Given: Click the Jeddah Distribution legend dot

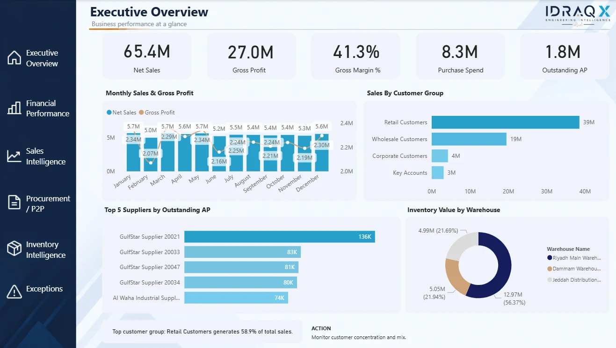Looking at the screenshot, I should (549, 280).
